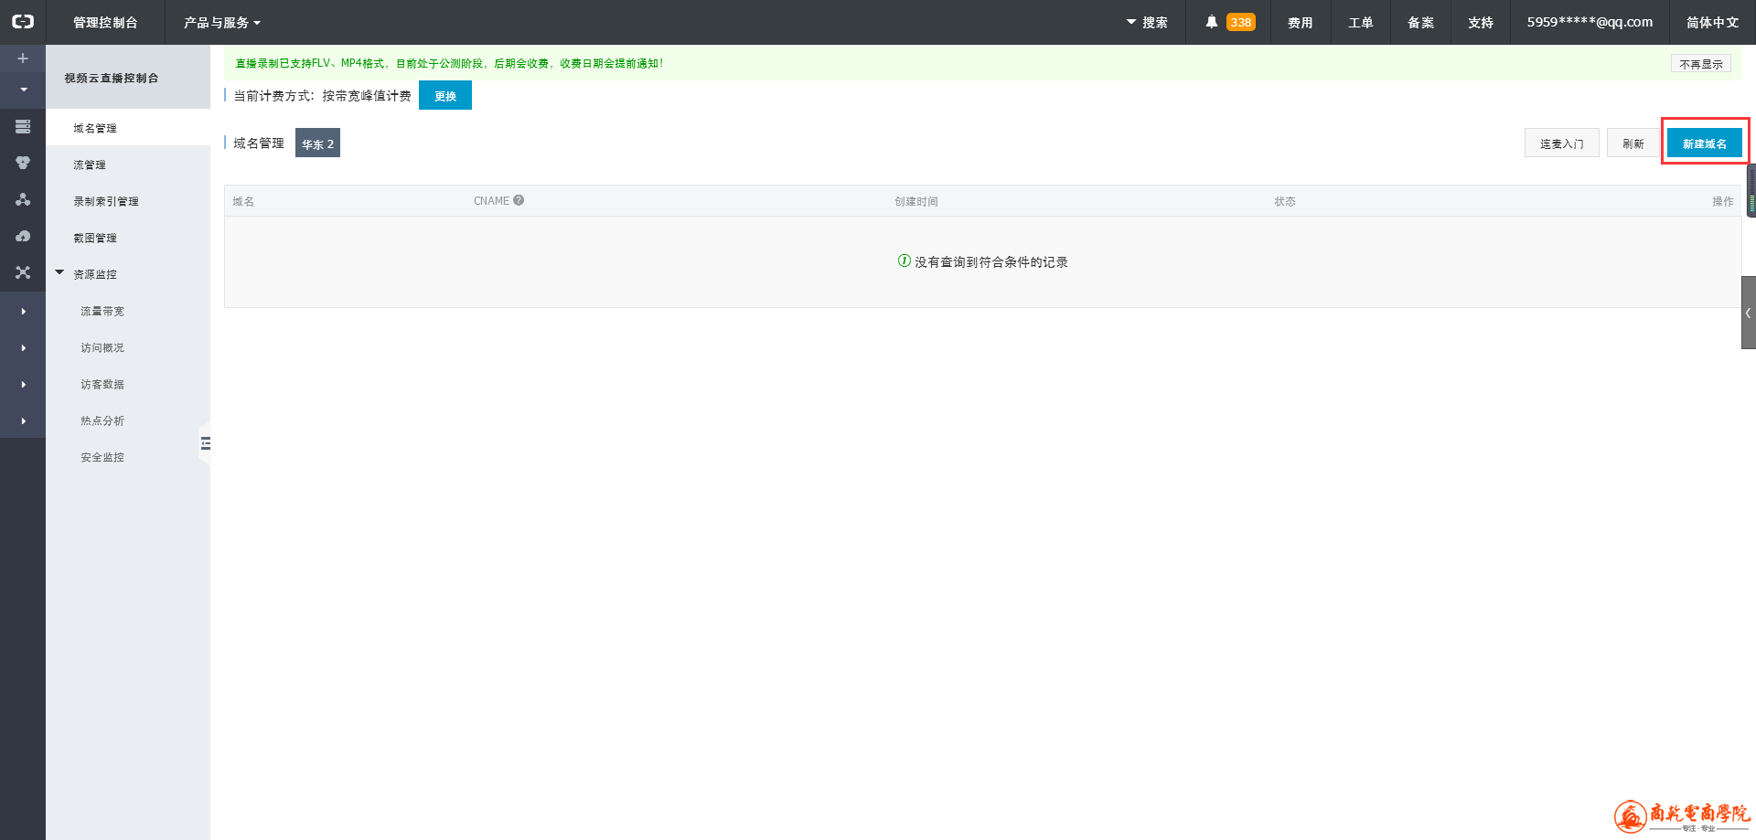Open the three-node cluster icon in sidebar
1756x840 pixels.
point(23,199)
